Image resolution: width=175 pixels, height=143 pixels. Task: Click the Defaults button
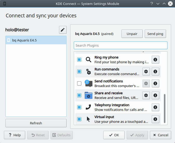(x=62, y=135)
